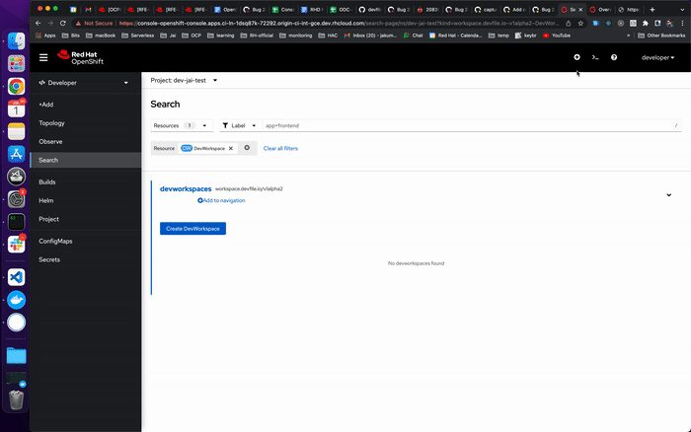This screenshot has width=691, height=432.
Task: Open Topology in sidebar
Action: (x=86, y=123)
